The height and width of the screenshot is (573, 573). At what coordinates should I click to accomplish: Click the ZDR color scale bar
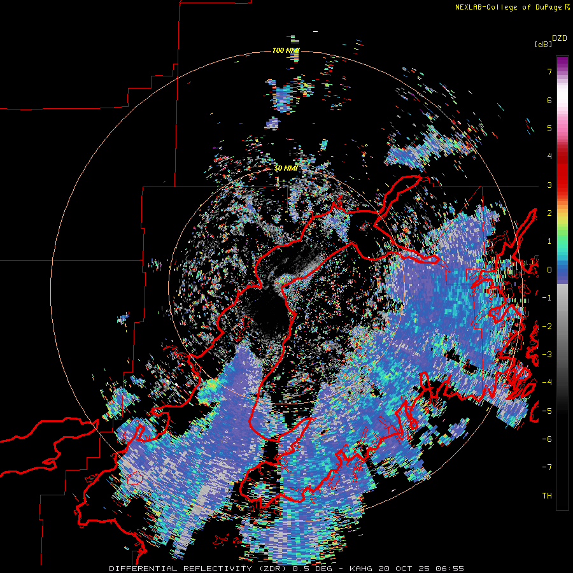tap(562, 283)
